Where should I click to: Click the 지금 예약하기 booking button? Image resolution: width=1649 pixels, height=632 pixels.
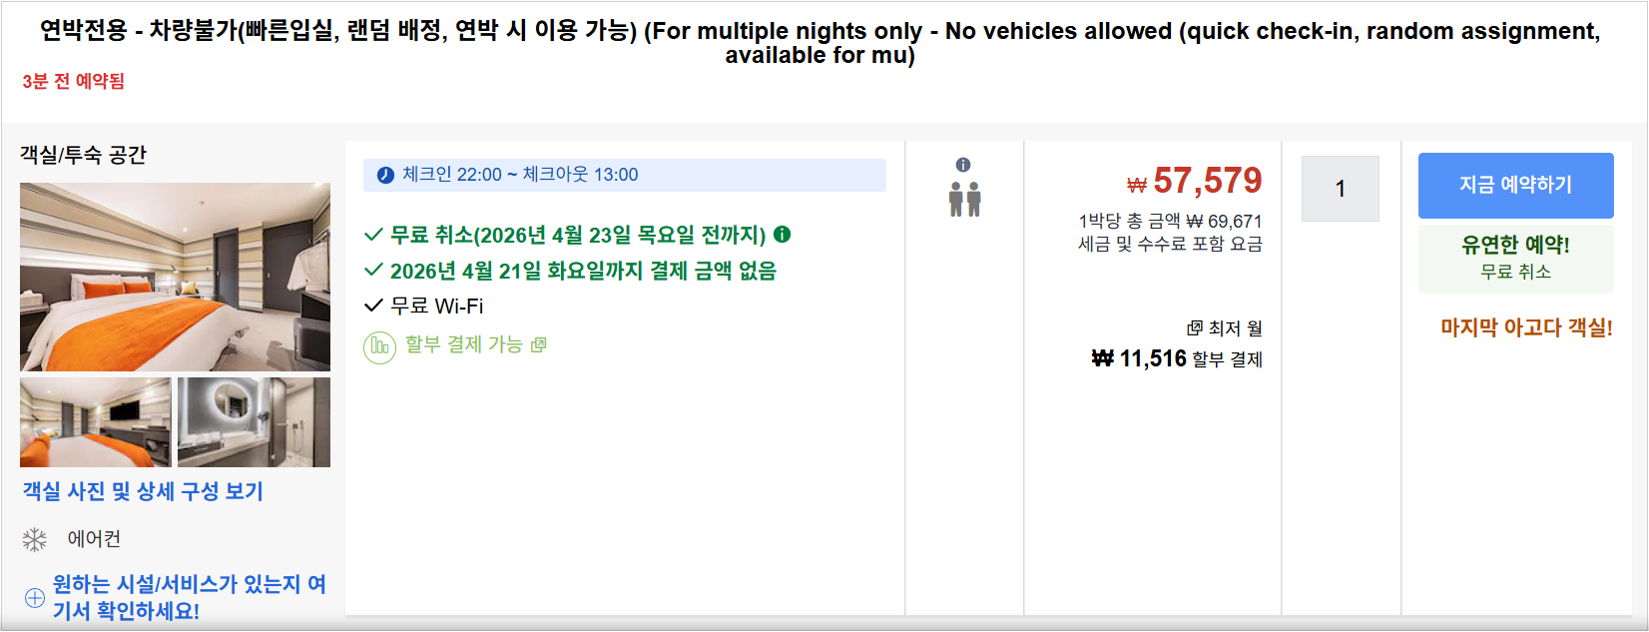coord(1515,185)
